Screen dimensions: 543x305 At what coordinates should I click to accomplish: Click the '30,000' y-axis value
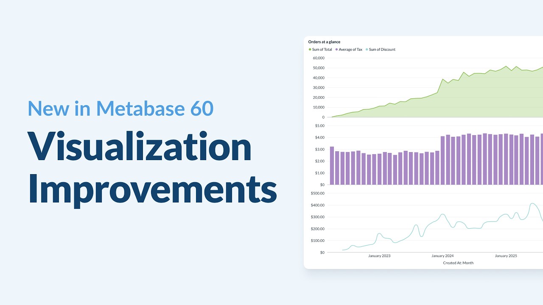[318, 88]
